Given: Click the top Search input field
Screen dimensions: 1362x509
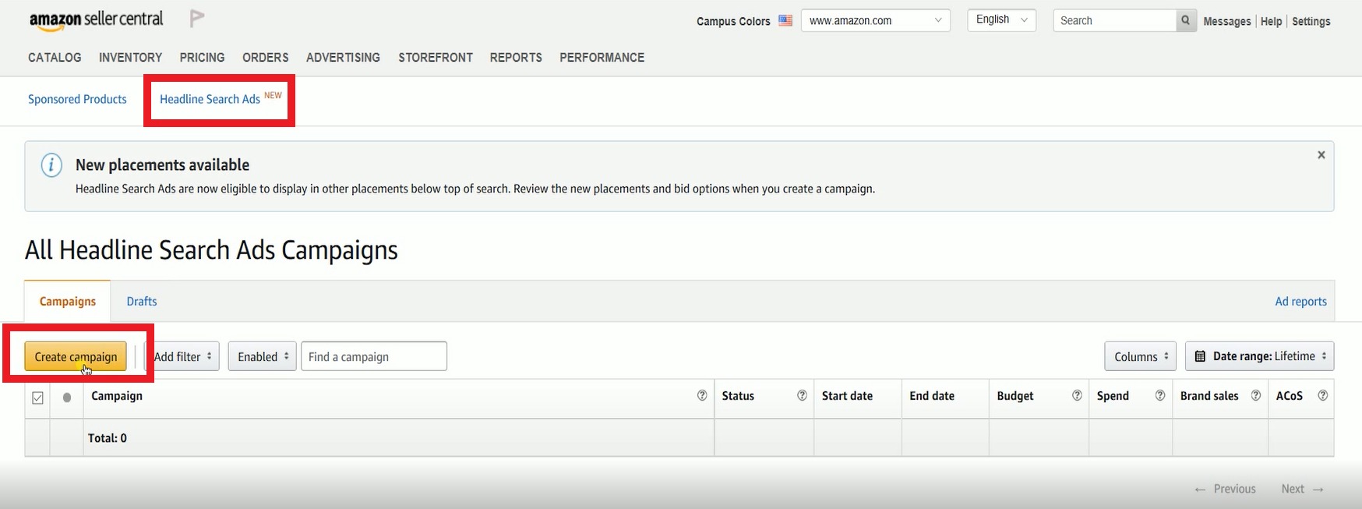Looking at the screenshot, I should pyautogui.click(x=1114, y=20).
